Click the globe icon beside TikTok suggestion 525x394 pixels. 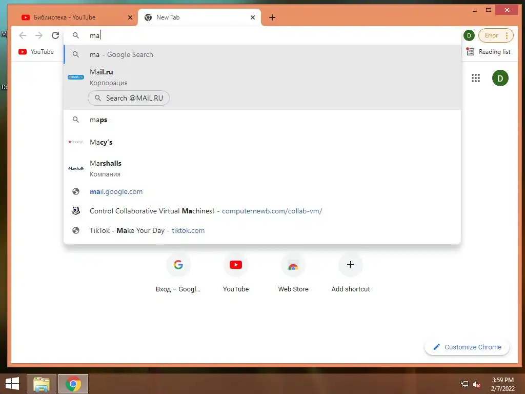[76, 230]
